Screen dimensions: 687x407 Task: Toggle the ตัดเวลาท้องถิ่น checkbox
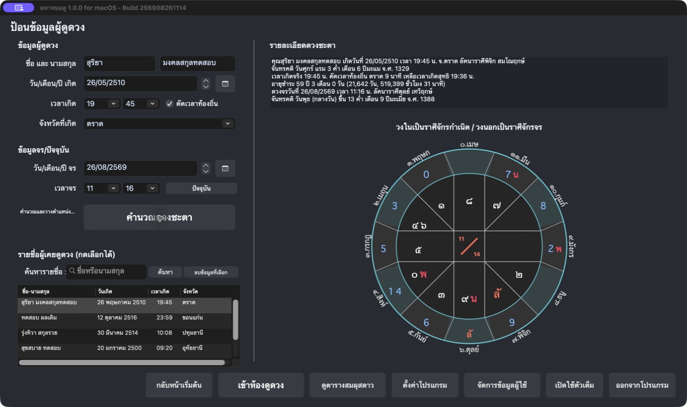(x=169, y=104)
